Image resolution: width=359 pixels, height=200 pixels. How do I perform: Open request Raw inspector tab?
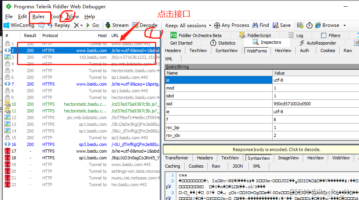click(x=348, y=50)
